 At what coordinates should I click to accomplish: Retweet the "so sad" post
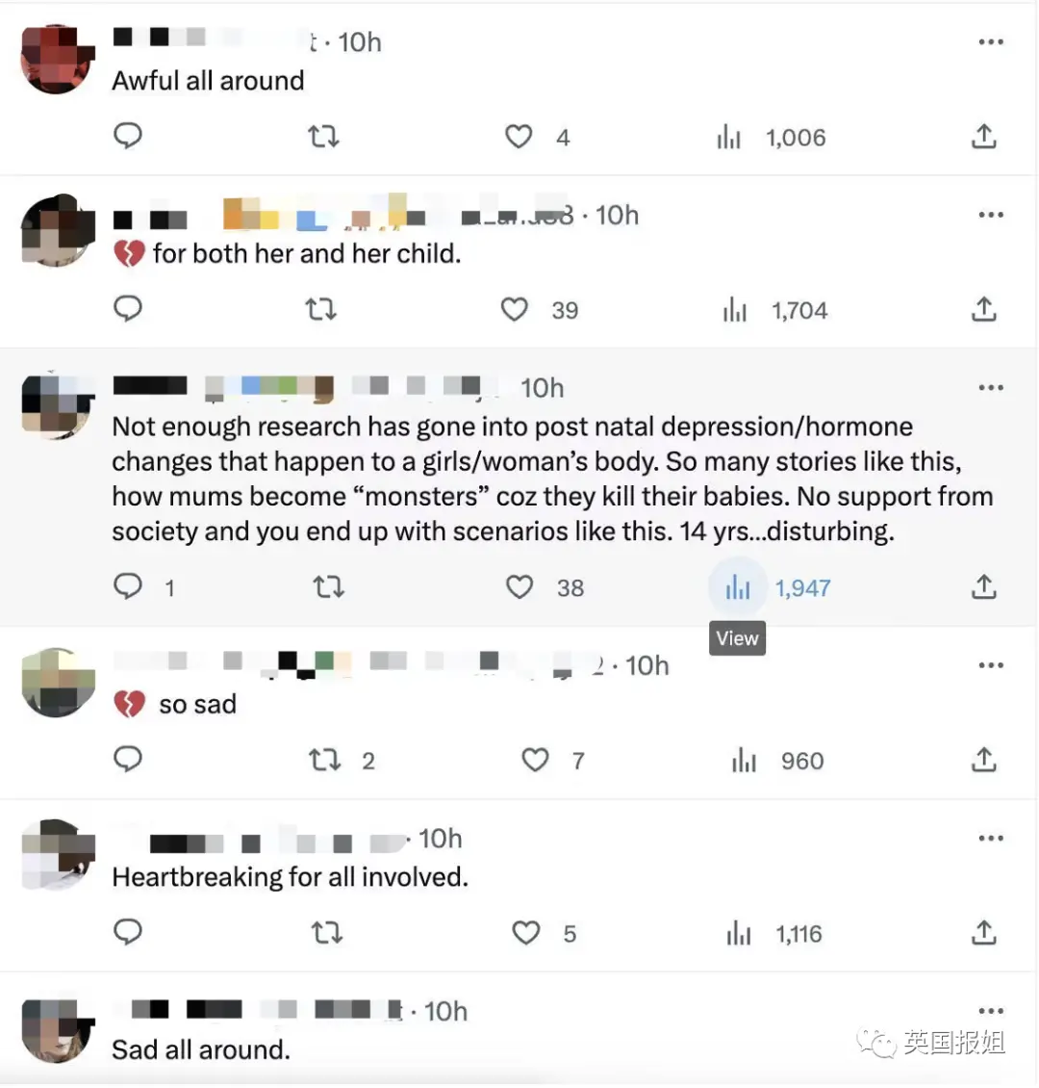click(325, 760)
